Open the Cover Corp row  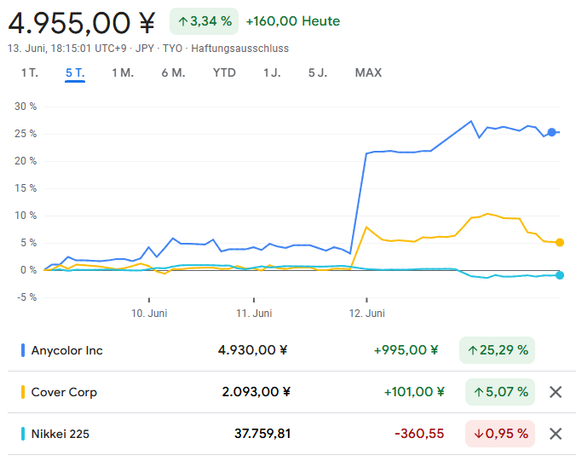291,392
